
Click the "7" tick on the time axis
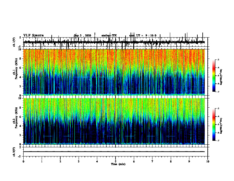click(152, 161)
